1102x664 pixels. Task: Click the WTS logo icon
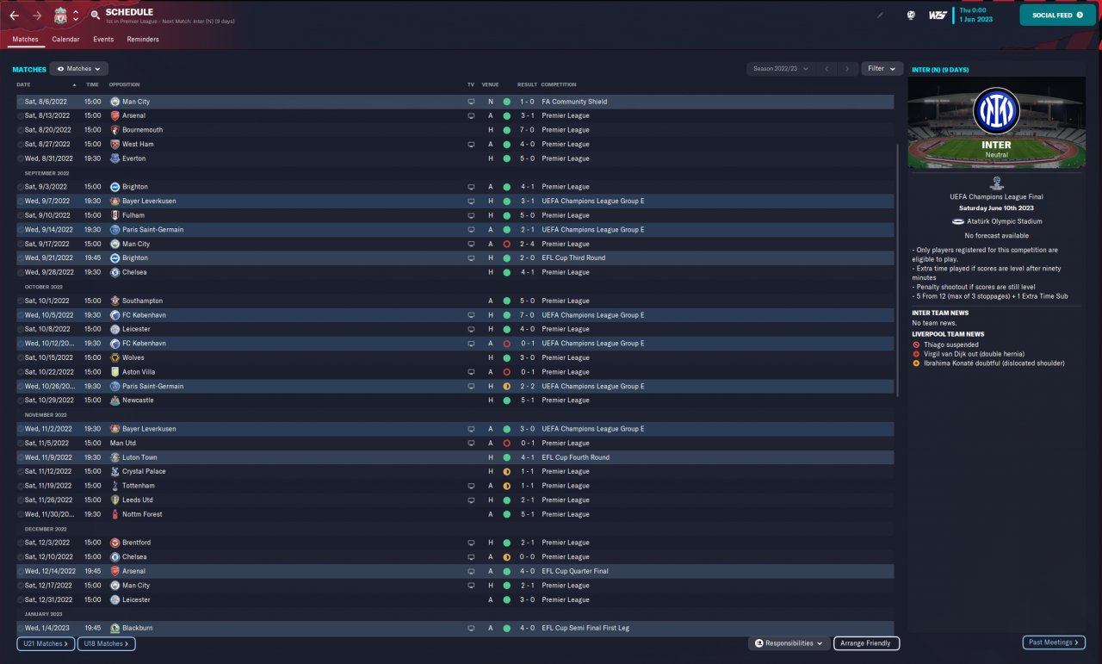tap(938, 16)
